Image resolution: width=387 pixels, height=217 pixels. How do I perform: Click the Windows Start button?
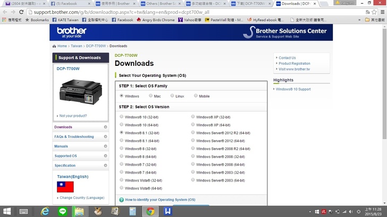[7, 211]
